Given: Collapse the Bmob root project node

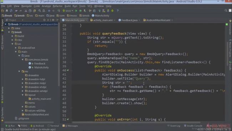Looking at the screenshot, I should [x=6, y=24].
